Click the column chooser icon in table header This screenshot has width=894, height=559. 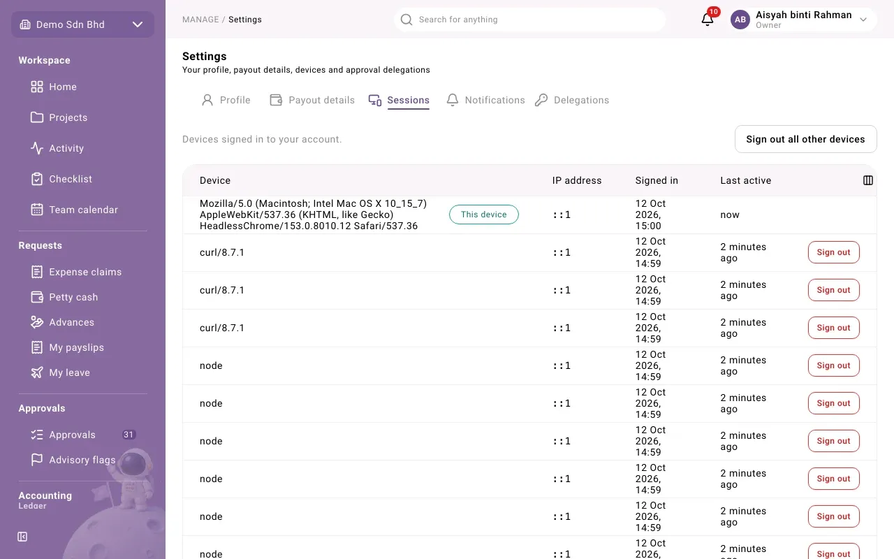click(868, 180)
